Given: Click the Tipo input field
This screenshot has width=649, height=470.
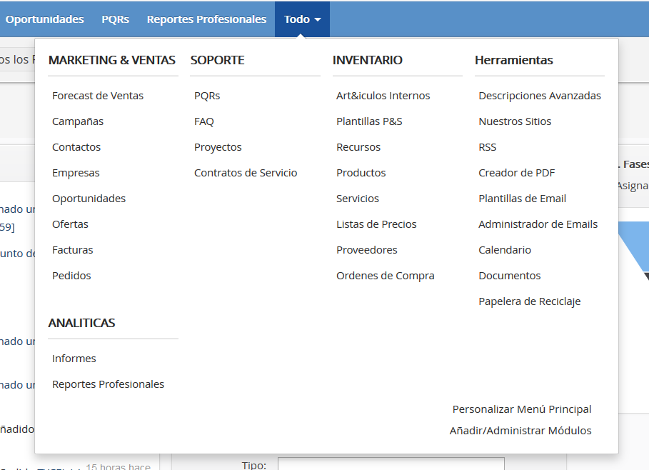Looking at the screenshot, I should pos(391,464).
